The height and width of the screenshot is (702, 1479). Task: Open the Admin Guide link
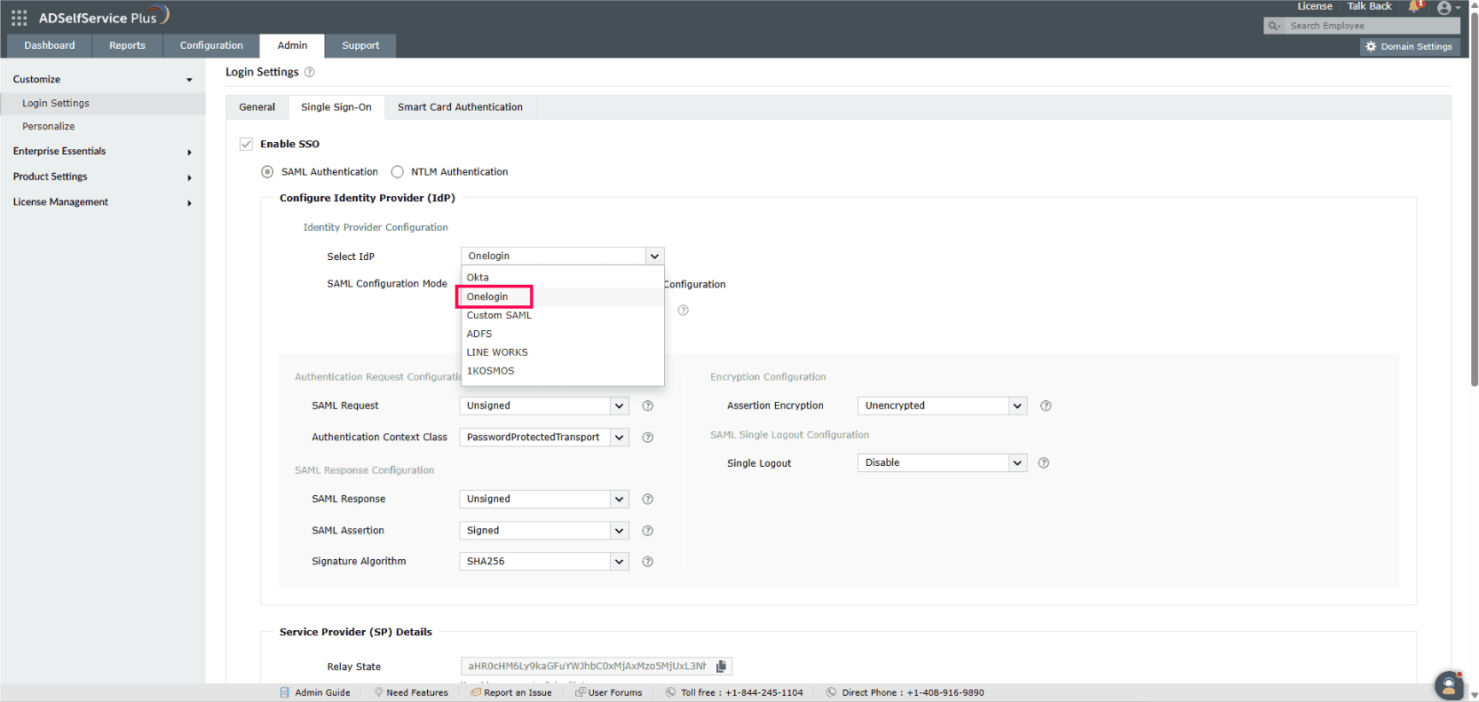pyautogui.click(x=315, y=693)
